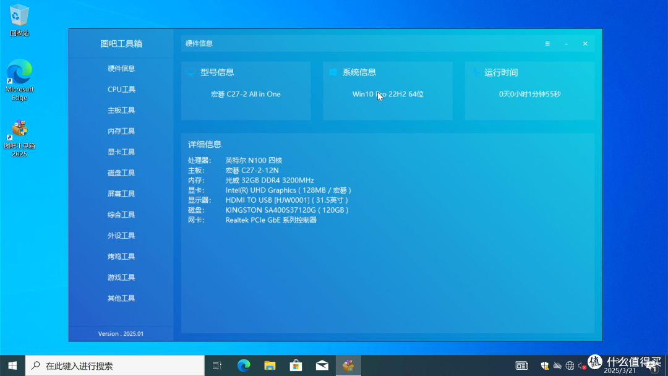
Task: Click the icon beside 运行时间
Action: [x=475, y=72]
